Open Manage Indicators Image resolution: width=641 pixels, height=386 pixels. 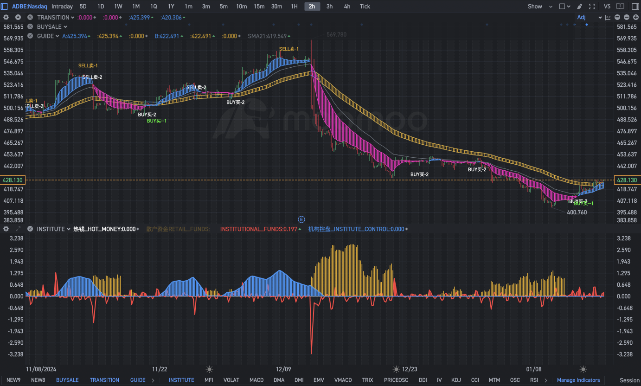(x=578, y=380)
